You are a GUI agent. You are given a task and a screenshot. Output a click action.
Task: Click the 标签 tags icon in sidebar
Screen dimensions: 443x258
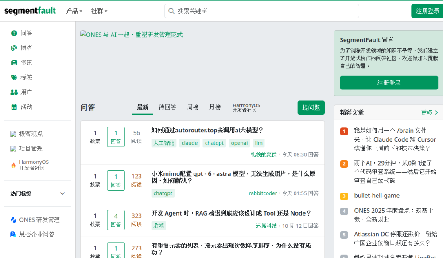[x=14, y=77]
